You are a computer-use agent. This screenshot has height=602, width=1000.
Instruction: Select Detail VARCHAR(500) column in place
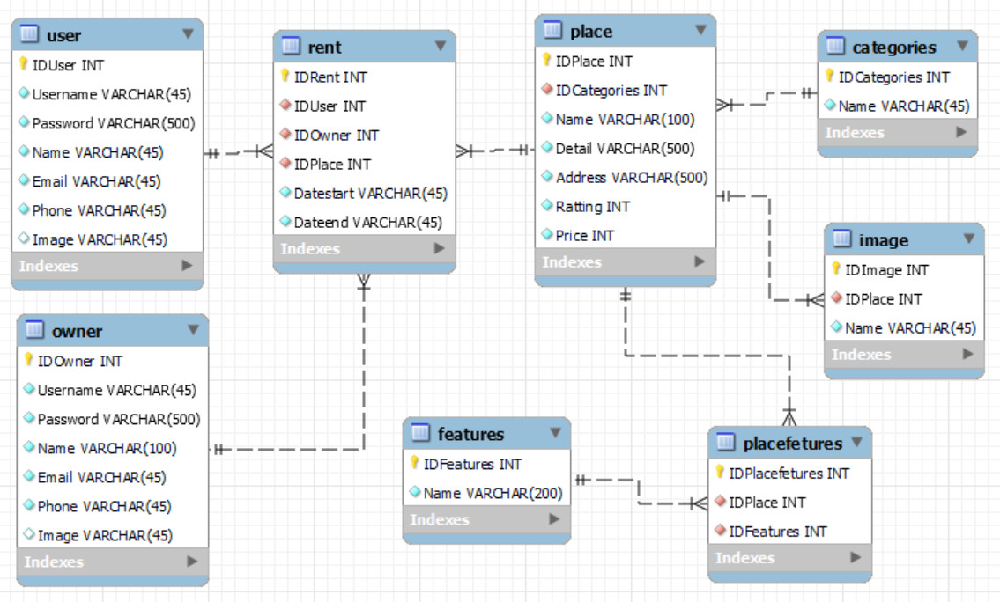coord(625,149)
